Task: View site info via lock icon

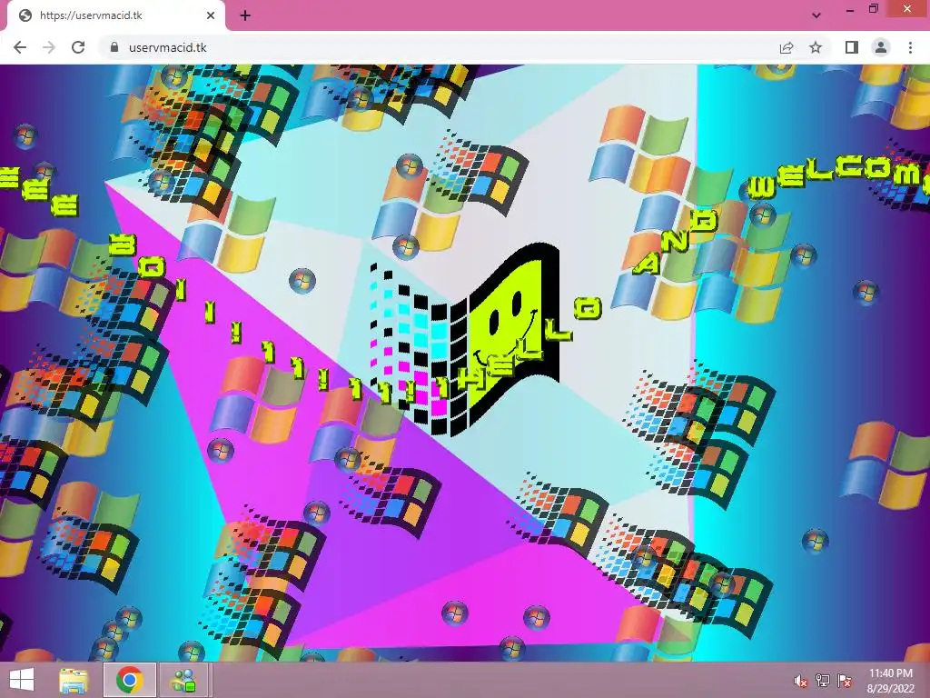Action: [114, 47]
